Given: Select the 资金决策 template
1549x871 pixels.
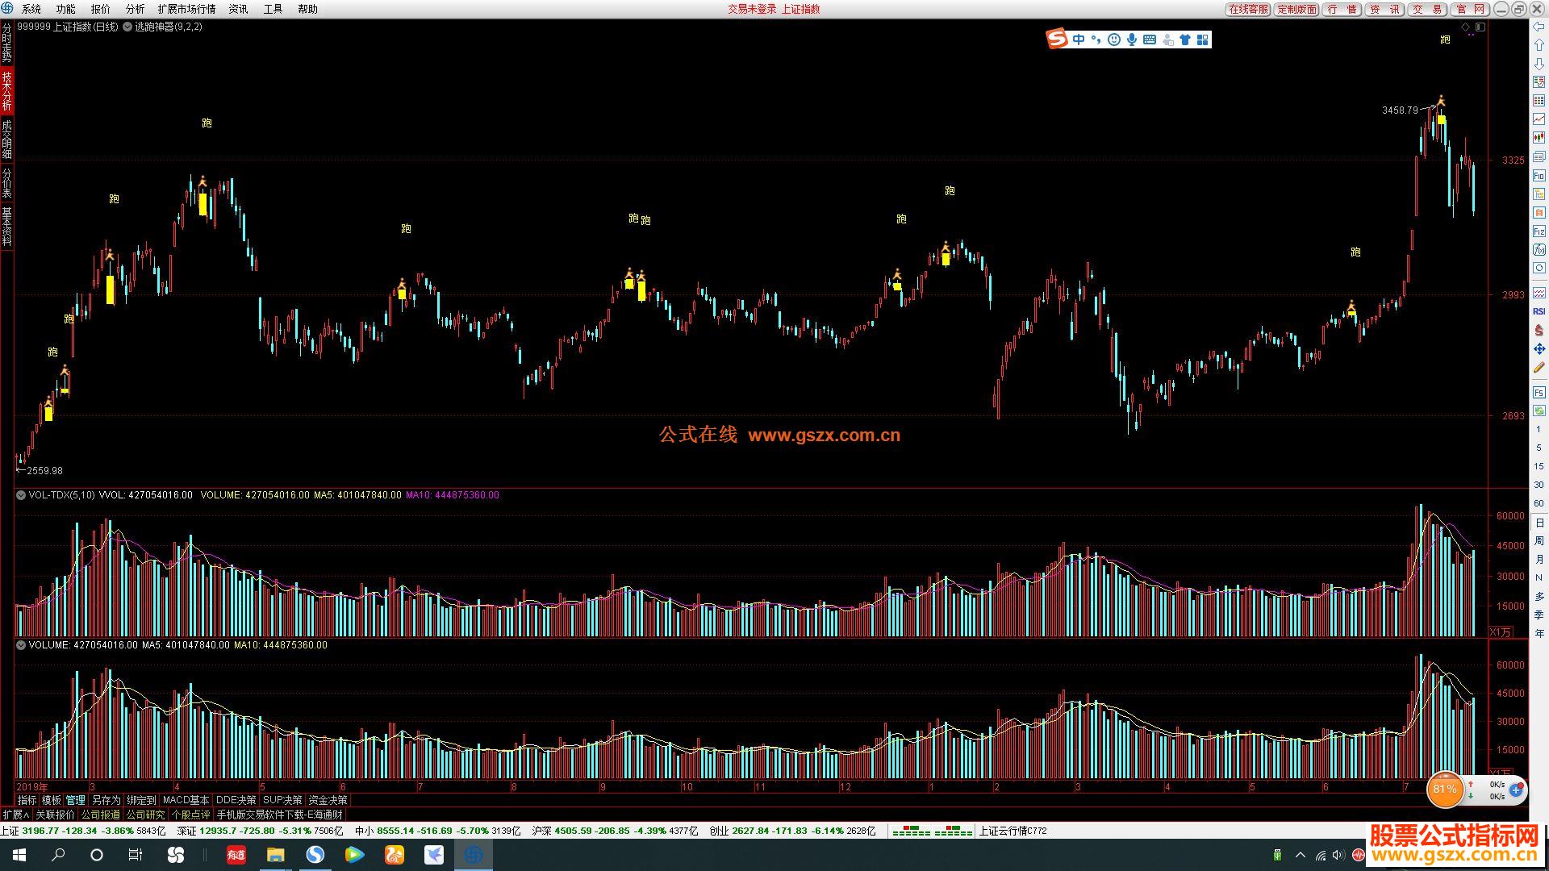Looking at the screenshot, I should coord(328,800).
